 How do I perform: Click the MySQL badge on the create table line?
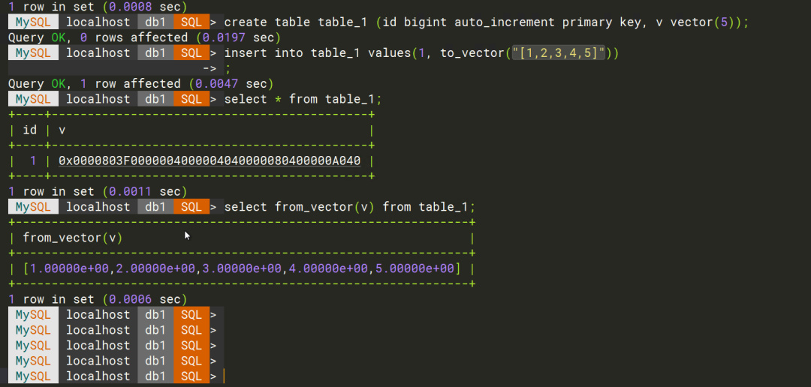pyautogui.click(x=33, y=22)
